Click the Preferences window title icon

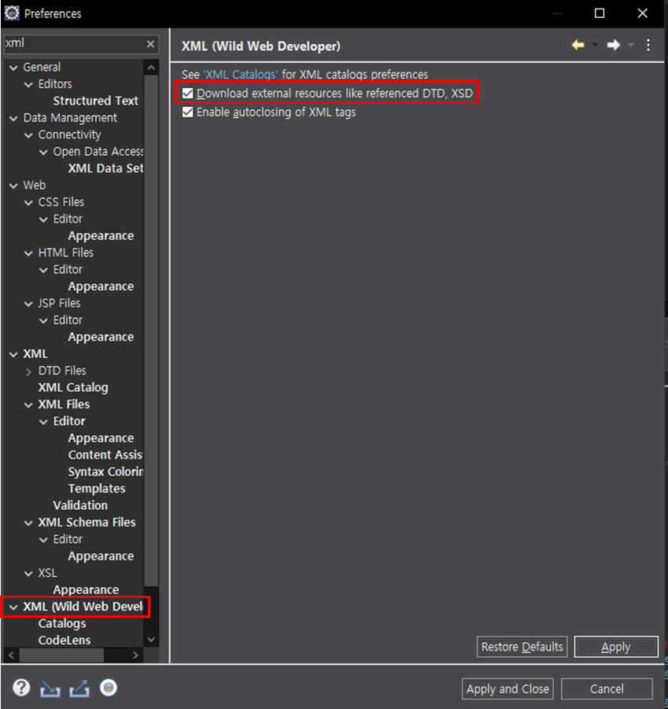pyautogui.click(x=12, y=13)
